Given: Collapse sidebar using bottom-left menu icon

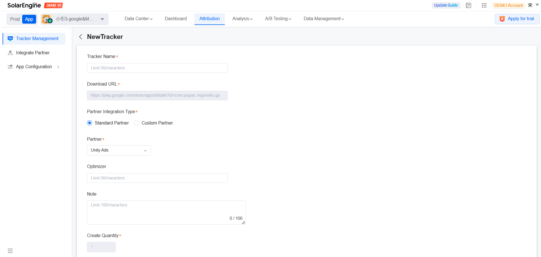Looking at the screenshot, I should pos(10,251).
